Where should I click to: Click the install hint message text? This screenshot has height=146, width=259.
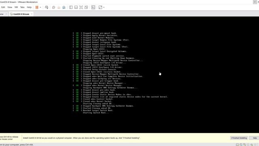pos(81,138)
